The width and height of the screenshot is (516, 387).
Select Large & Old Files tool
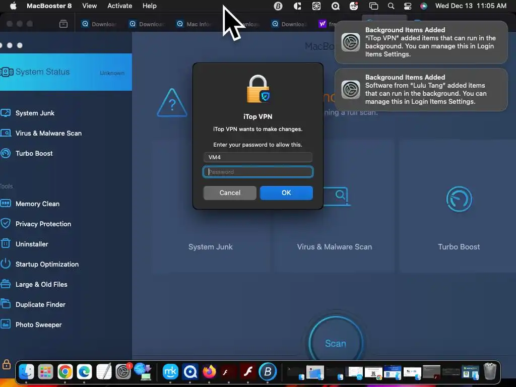[x=34, y=284]
